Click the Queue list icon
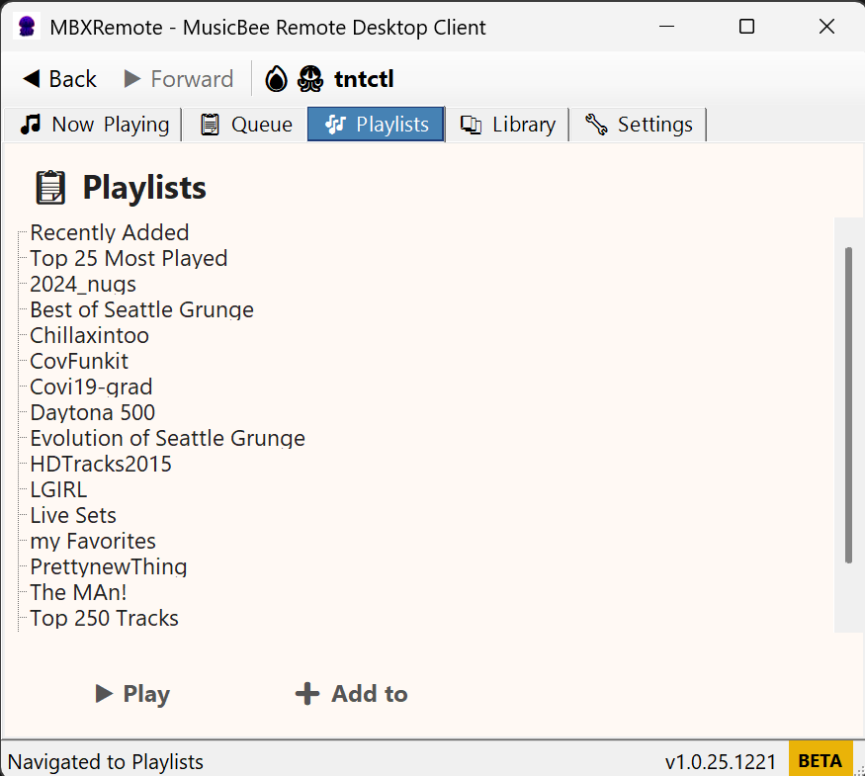This screenshot has width=865, height=776. 209,124
